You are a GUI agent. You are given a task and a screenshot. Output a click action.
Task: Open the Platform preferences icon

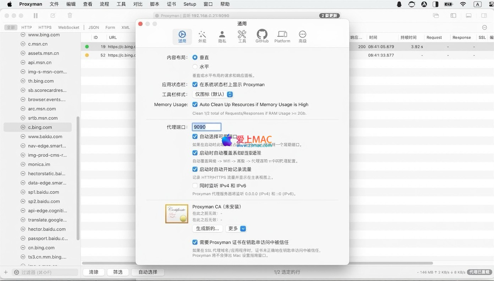tap(282, 36)
